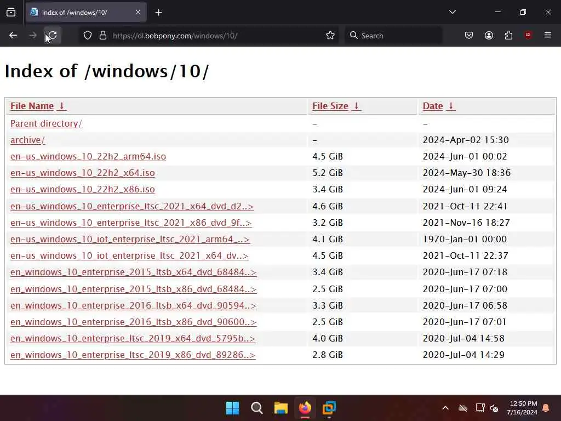
Task: Click the date 1970-Jan-01 00:00
Action: [465, 239]
